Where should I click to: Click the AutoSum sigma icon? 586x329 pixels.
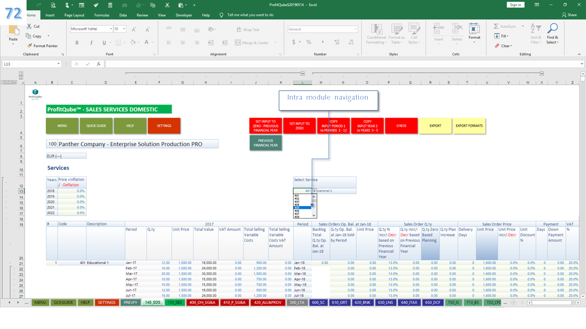(x=496, y=27)
